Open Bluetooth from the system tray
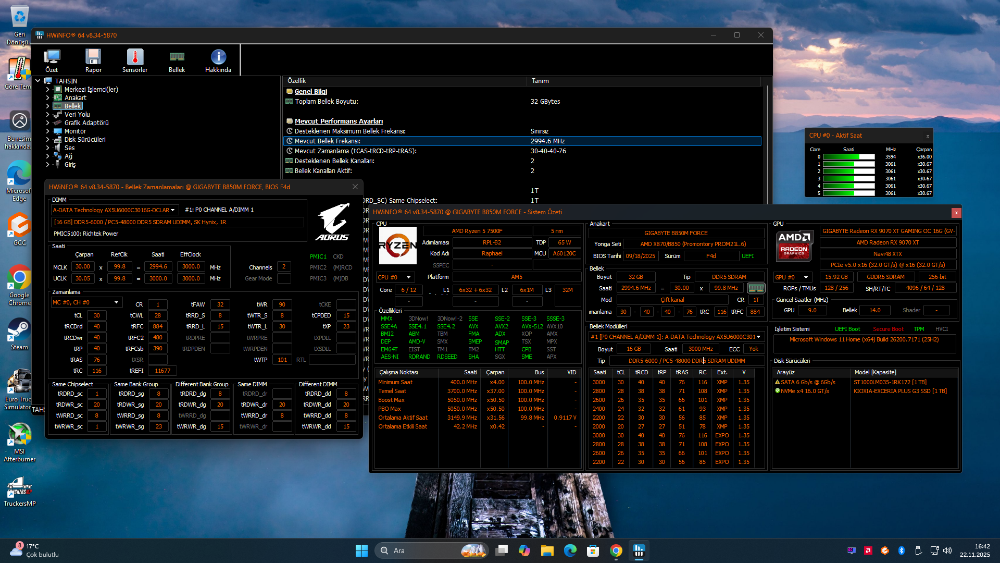The width and height of the screenshot is (1000, 563). click(x=902, y=550)
